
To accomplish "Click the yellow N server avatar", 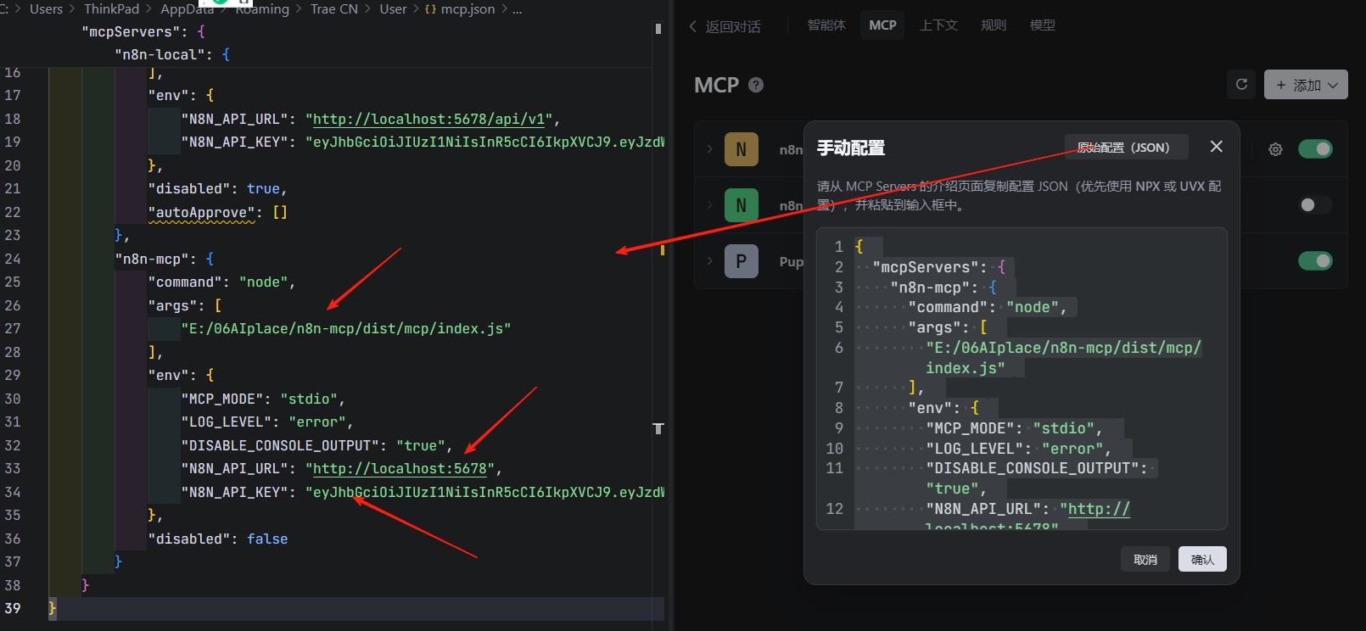I will click(741, 149).
